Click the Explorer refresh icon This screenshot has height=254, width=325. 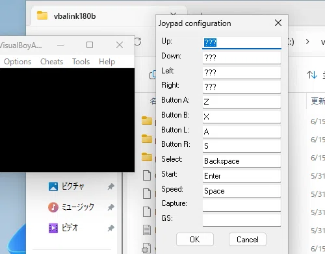[x=138, y=42]
